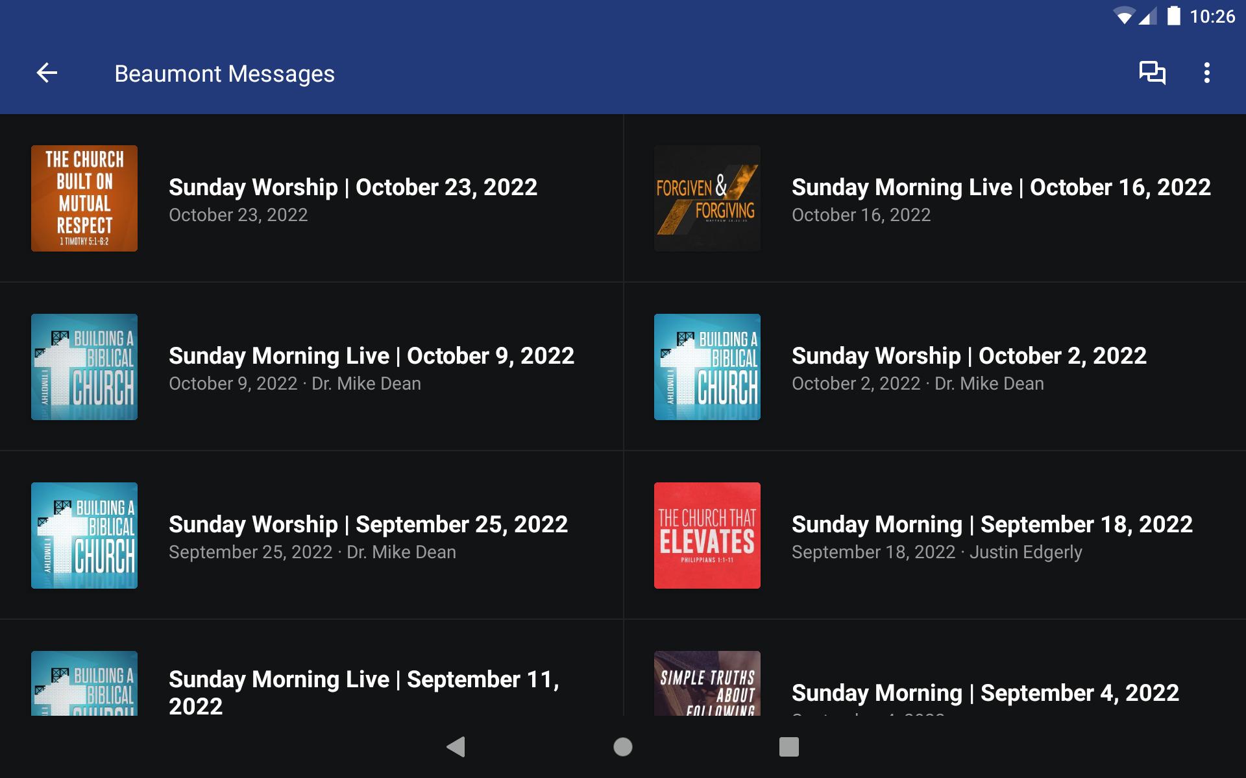The height and width of the screenshot is (778, 1246).
Task: Check the battery status icon
Action: tap(1173, 16)
